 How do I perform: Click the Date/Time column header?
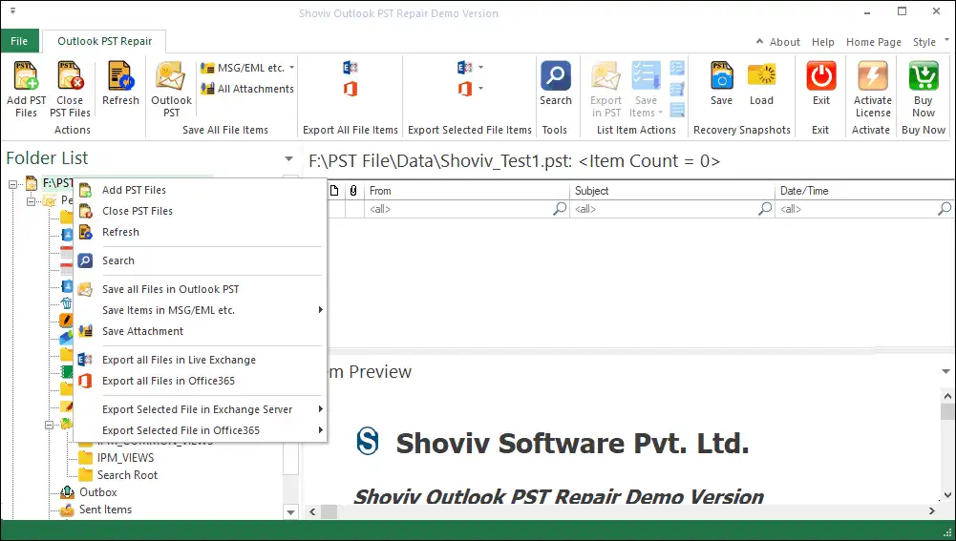coord(865,191)
